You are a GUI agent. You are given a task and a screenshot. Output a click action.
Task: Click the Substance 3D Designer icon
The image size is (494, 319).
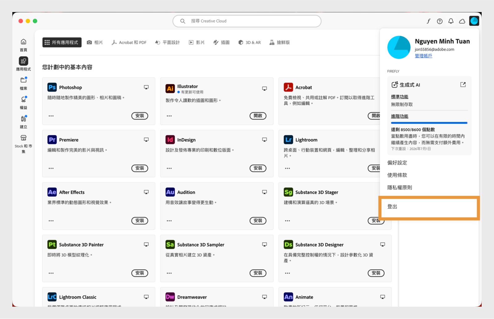pos(288,245)
